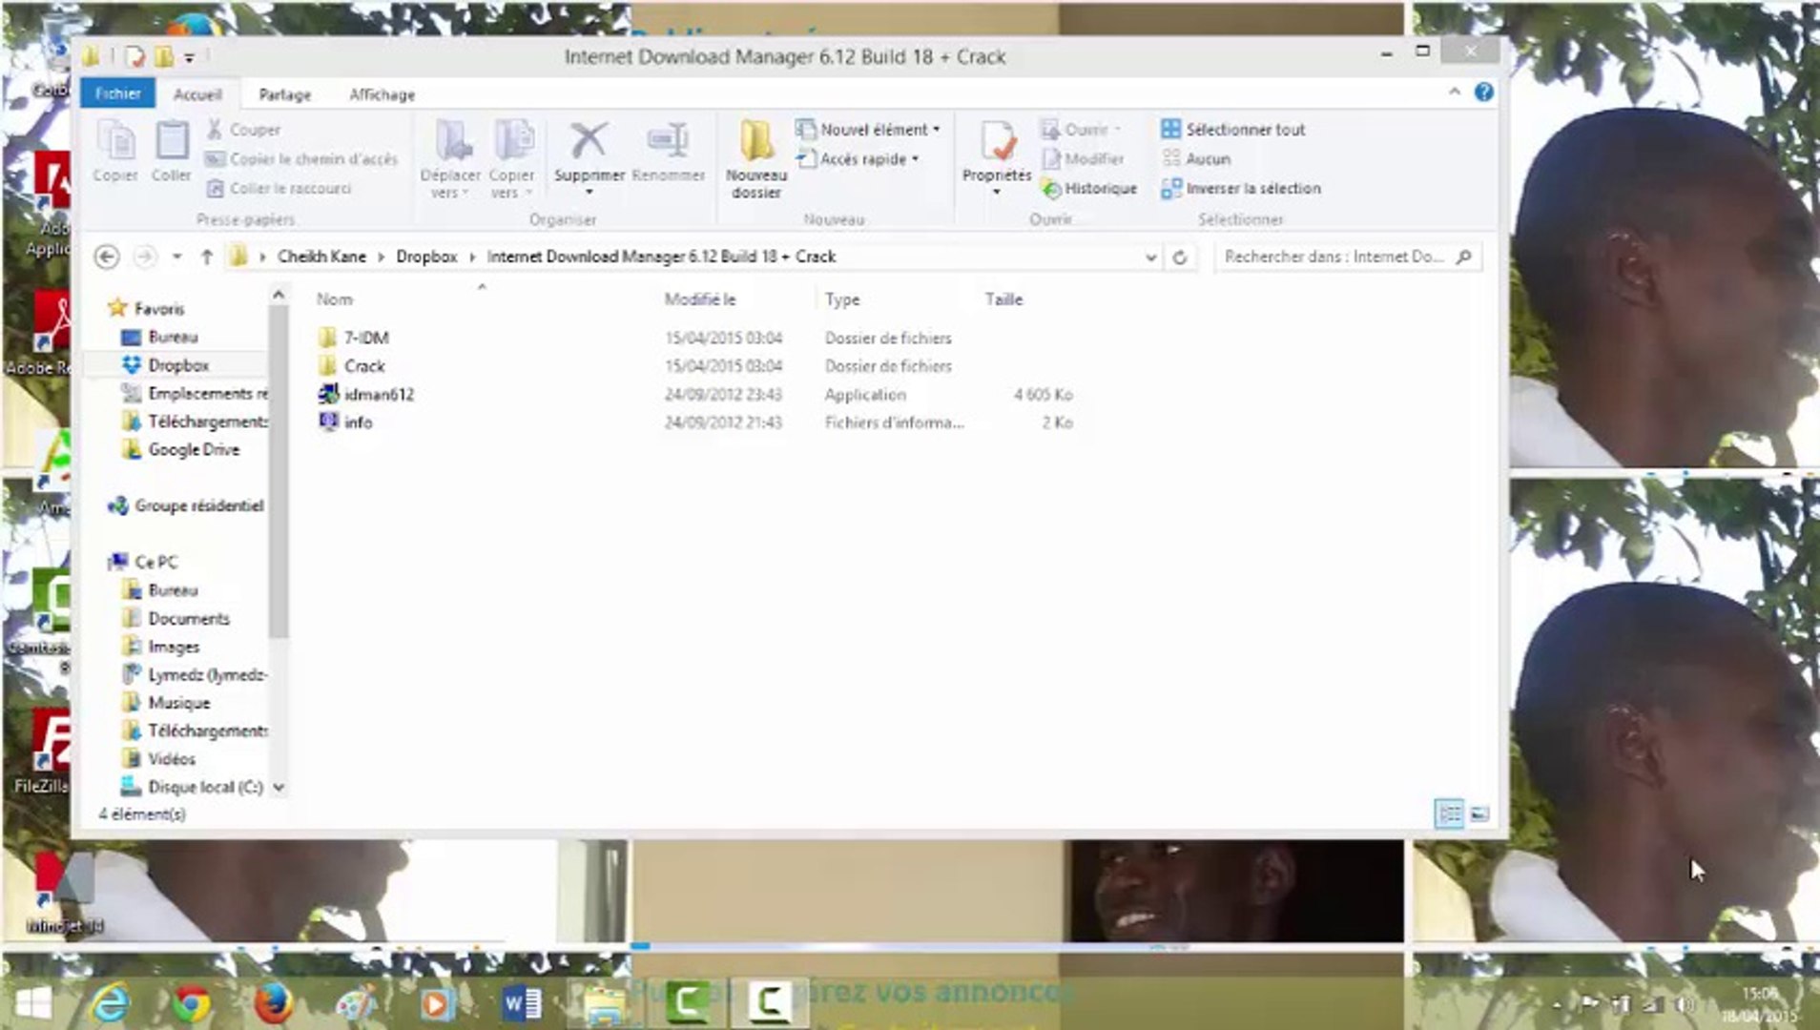
Task: Click the Renommer rename icon
Action: (668, 140)
